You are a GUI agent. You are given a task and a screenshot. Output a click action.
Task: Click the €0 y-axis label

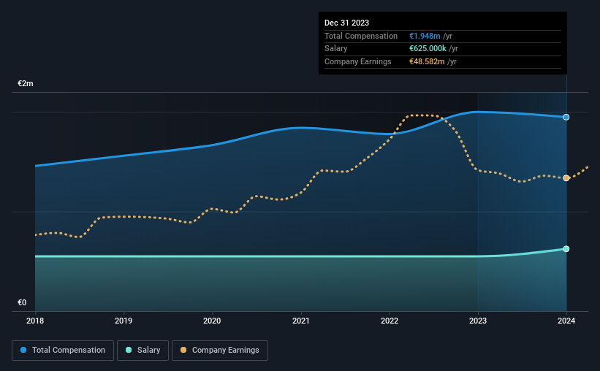click(x=22, y=302)
